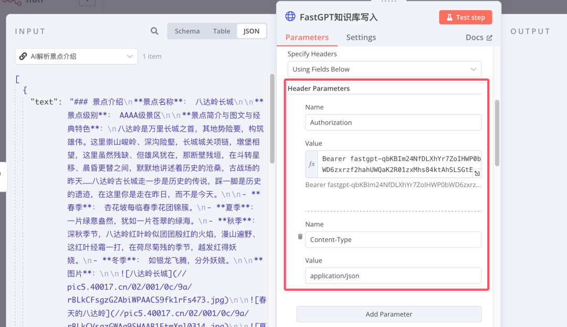Screen dimensions: 567x327
Task: Open Docs external link
Action: coord(479,38)
